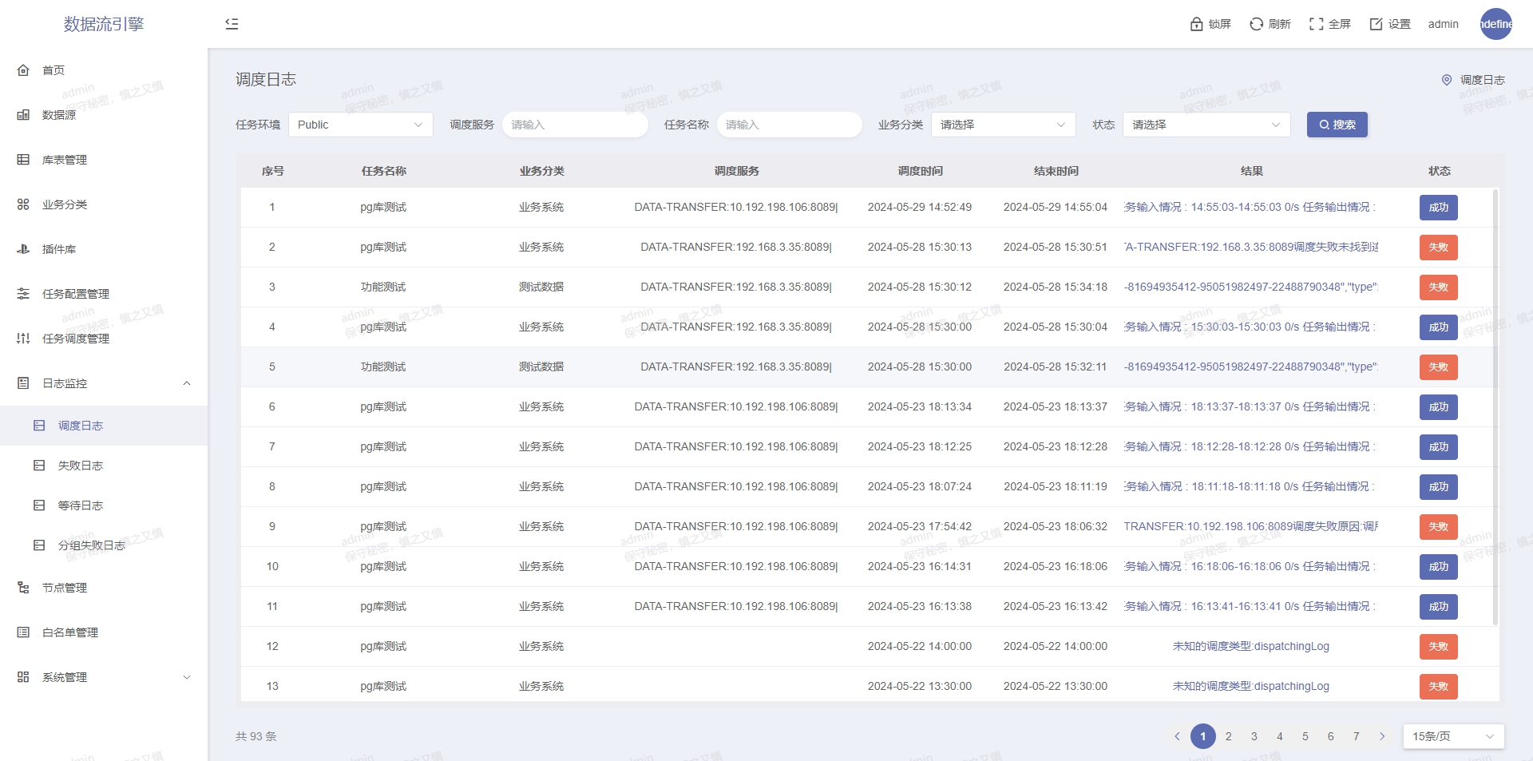The height and width of the screenshot is (761, 1533).
Task: Click the 调度日志 submenu icon
Action: click(x=39, y=426)
